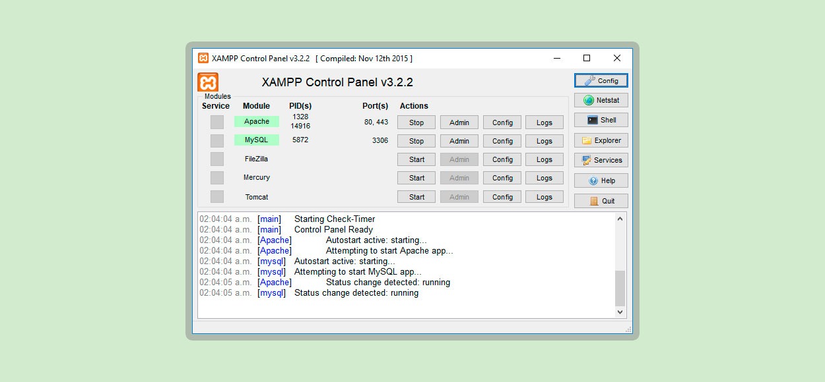The height and width of the screenshot is (382, 825).
Task: Open Explorer from the side buttons
Action: coord(601,140)
